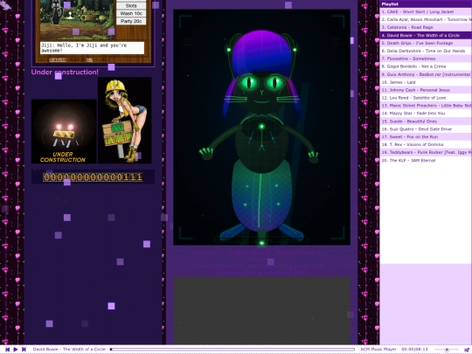472x354 pixels.
Task: Play Death Grips - I've Seen Footage
Action: [x=426, y=43]
